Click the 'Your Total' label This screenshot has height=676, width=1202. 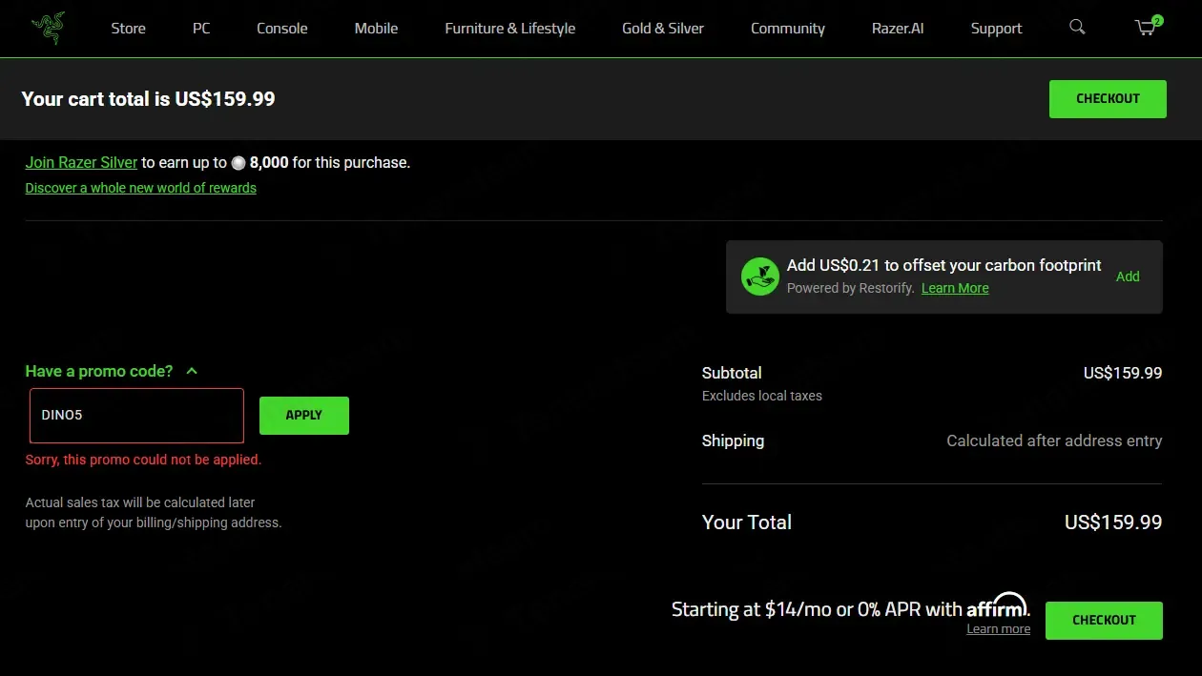[747, 522]
